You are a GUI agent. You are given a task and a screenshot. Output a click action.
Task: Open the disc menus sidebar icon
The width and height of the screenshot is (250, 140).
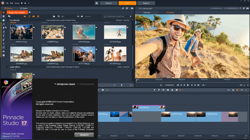point(3,56)
